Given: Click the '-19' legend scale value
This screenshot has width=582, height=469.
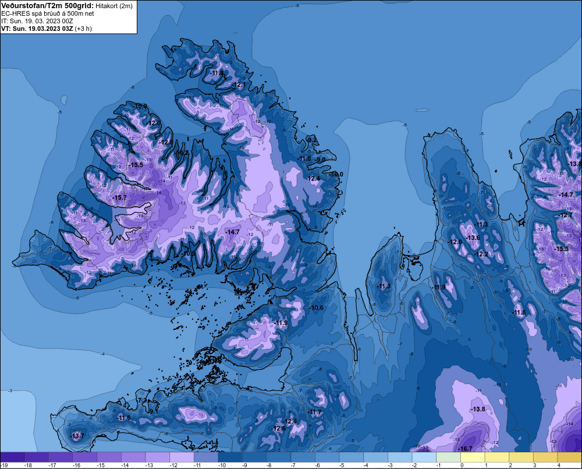Looking at the screenshot, I should [5, 466].
